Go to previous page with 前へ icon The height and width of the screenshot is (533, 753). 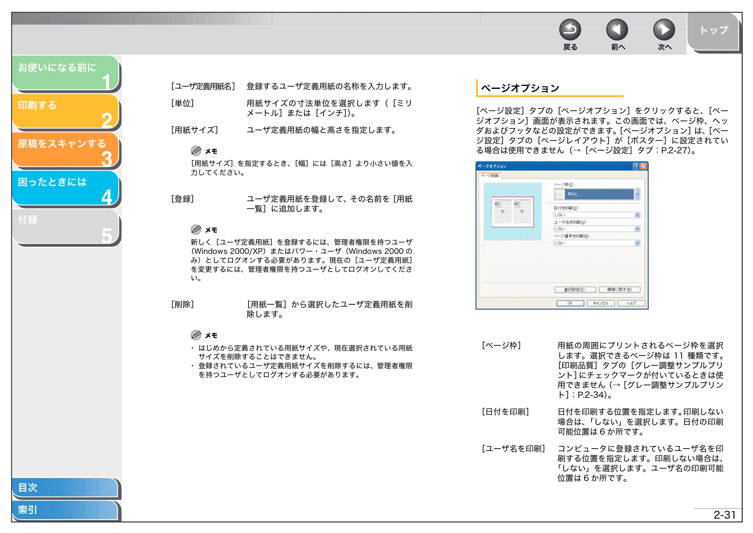click(x=617, y=30)
